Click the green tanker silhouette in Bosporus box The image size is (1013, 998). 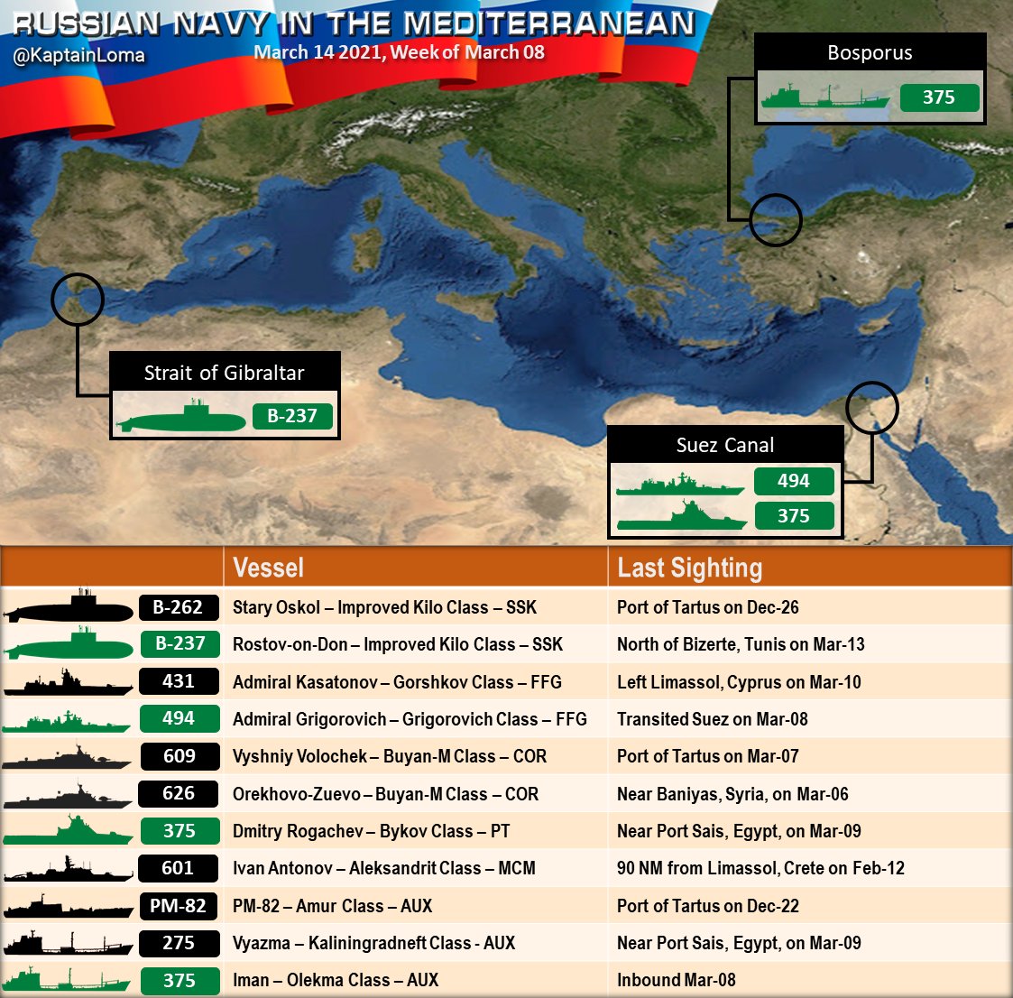[825, 96]
